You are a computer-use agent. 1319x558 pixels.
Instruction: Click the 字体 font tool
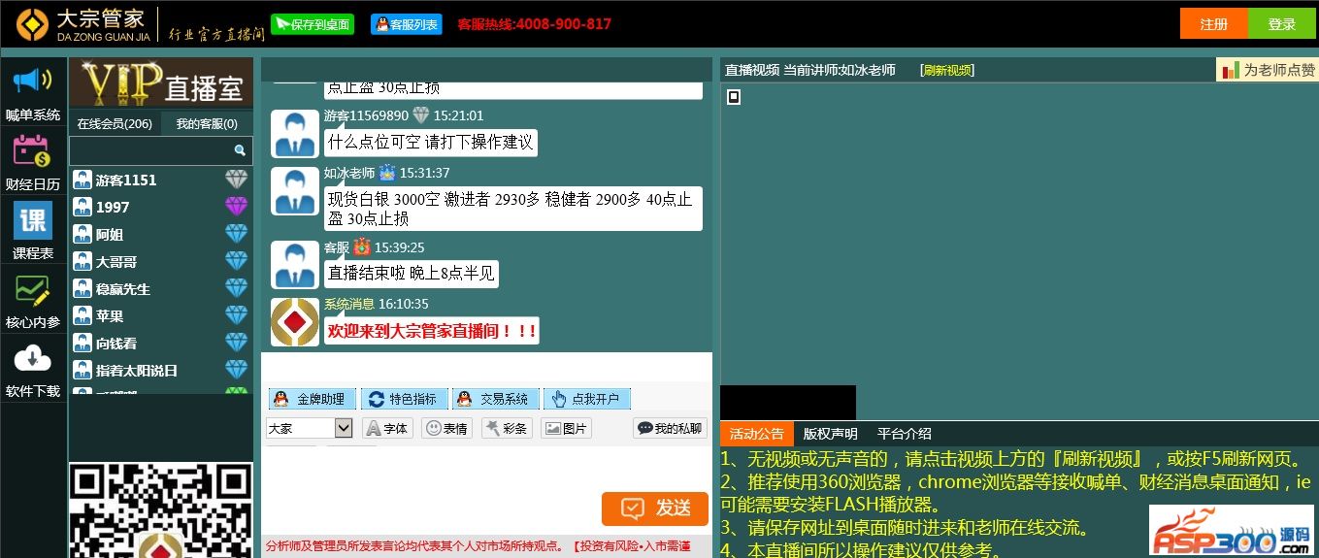tap(388, 428)
